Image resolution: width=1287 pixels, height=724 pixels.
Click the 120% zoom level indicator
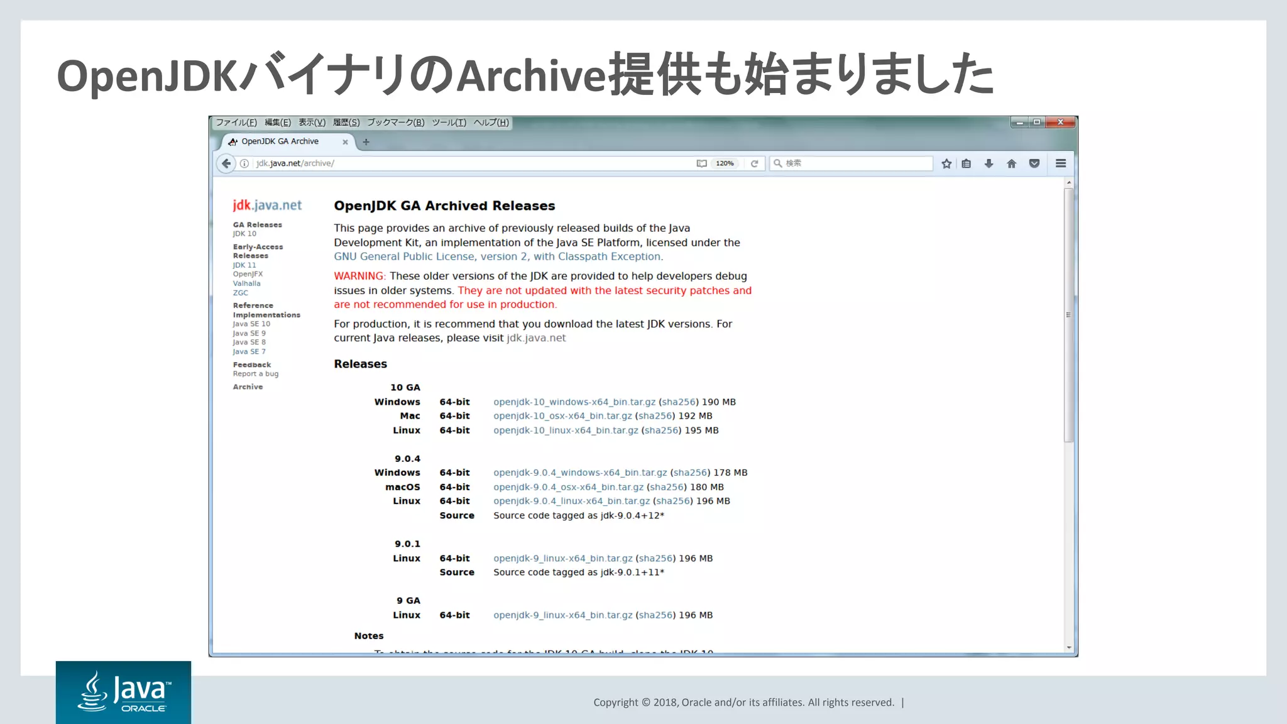[x=725, y=163]
